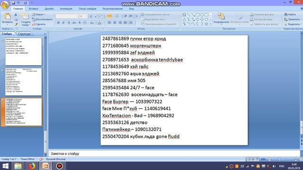
Task: Open the Select (Выделить) dropdown
Action: (293, 24)
